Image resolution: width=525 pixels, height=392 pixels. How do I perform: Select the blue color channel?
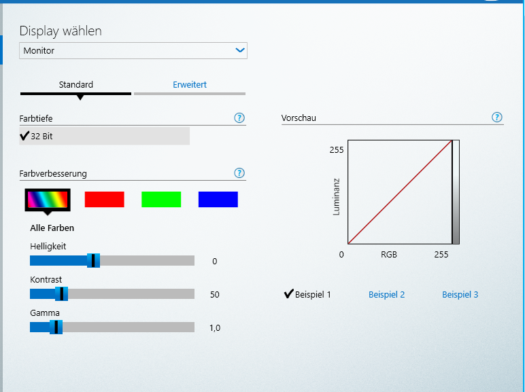click(x=218, y=199)
